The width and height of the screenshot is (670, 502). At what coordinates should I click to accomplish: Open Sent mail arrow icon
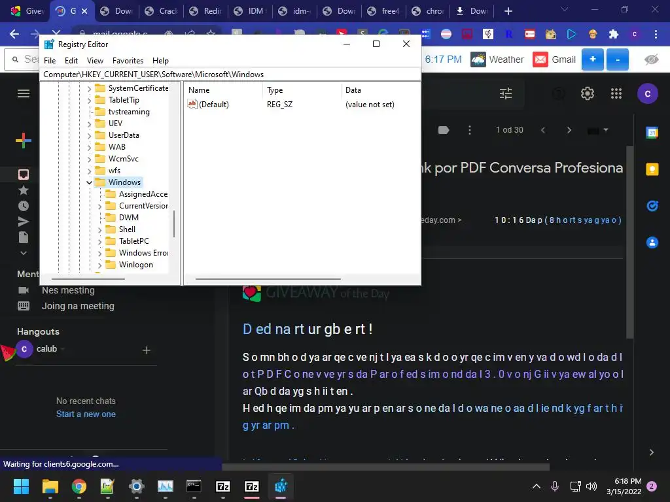(x=24, y=222)
